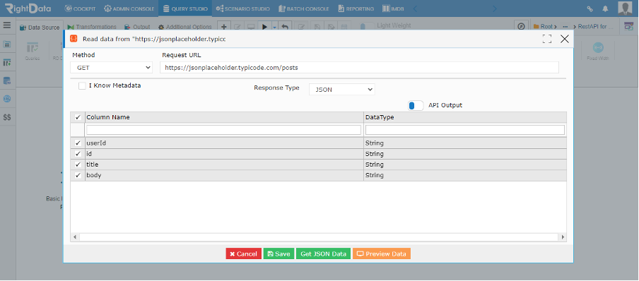
Task: Switch to the Transformations tab
Action: click(x=92, y=27)
